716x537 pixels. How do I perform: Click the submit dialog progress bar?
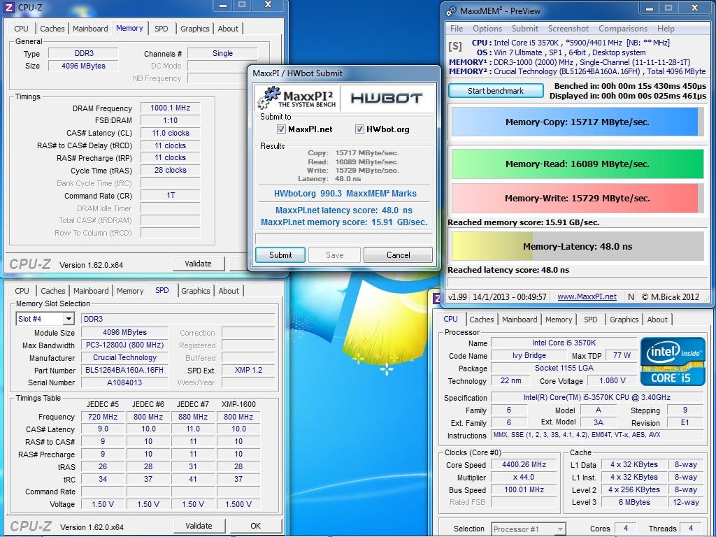pos(343,238)
